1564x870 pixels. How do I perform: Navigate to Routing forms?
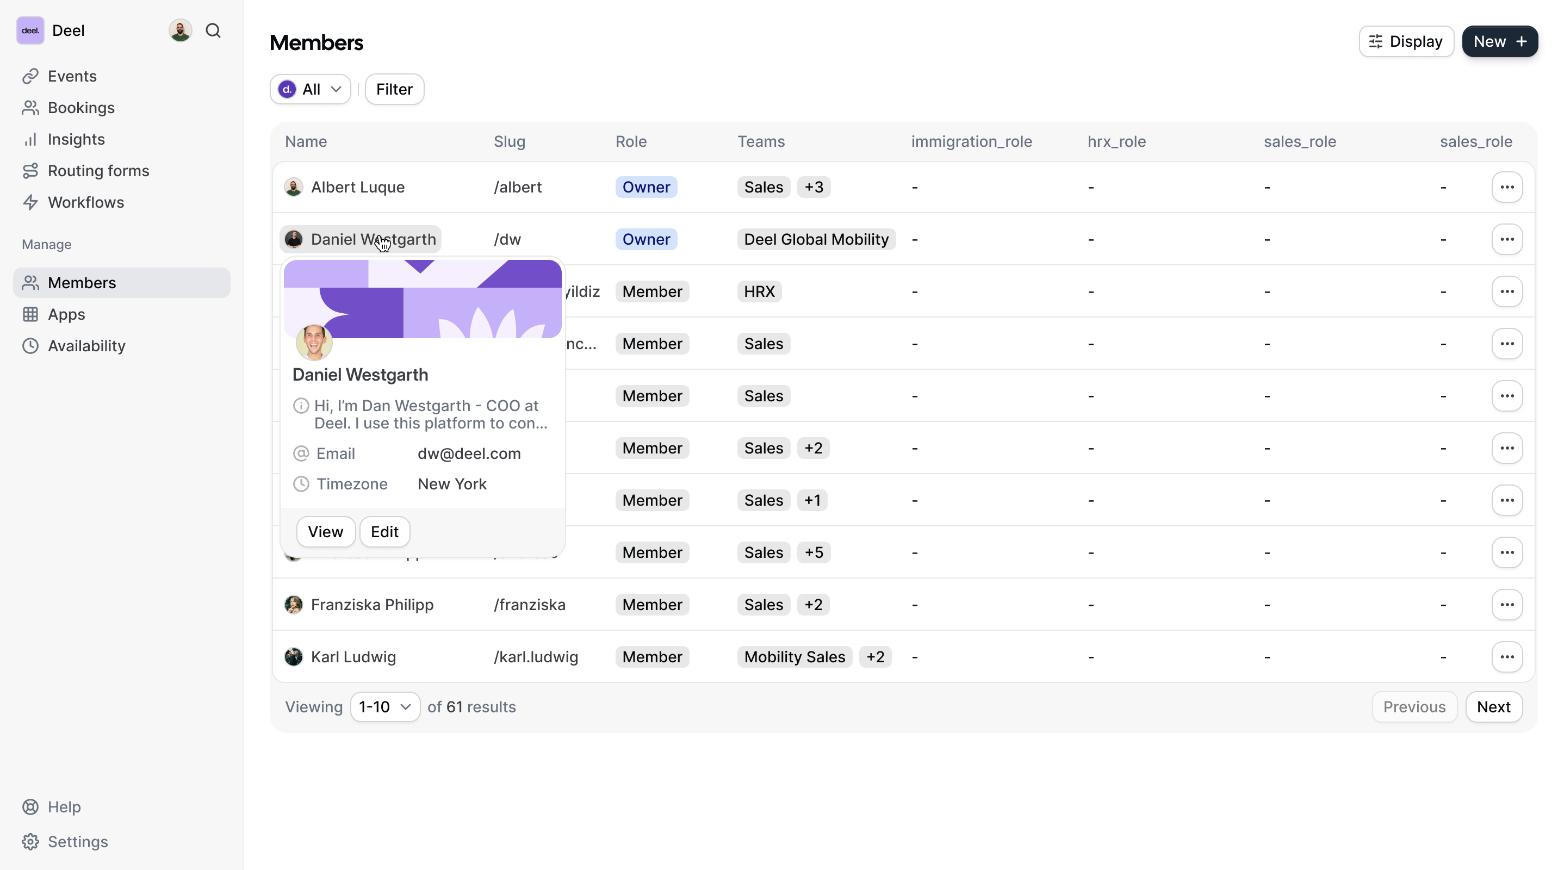click(98, 171)
